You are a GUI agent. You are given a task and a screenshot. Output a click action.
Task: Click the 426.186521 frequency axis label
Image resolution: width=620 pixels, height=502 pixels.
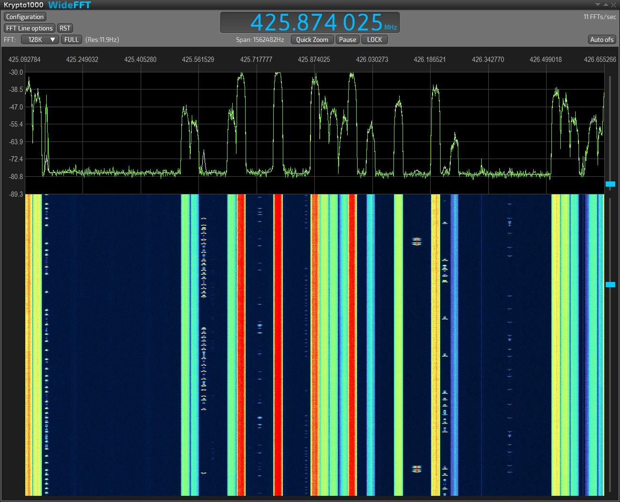430,60
